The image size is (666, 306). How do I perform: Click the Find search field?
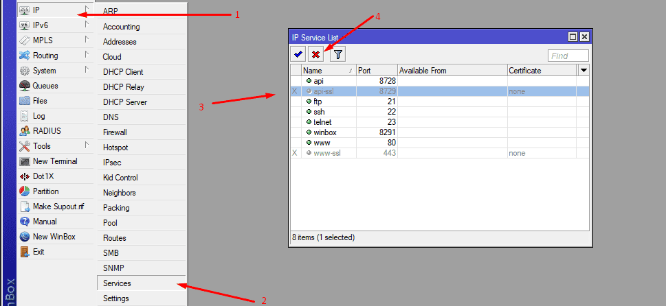click(x=568, y=56)
